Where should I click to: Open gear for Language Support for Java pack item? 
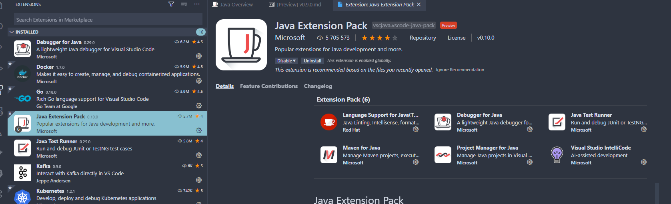416,129
